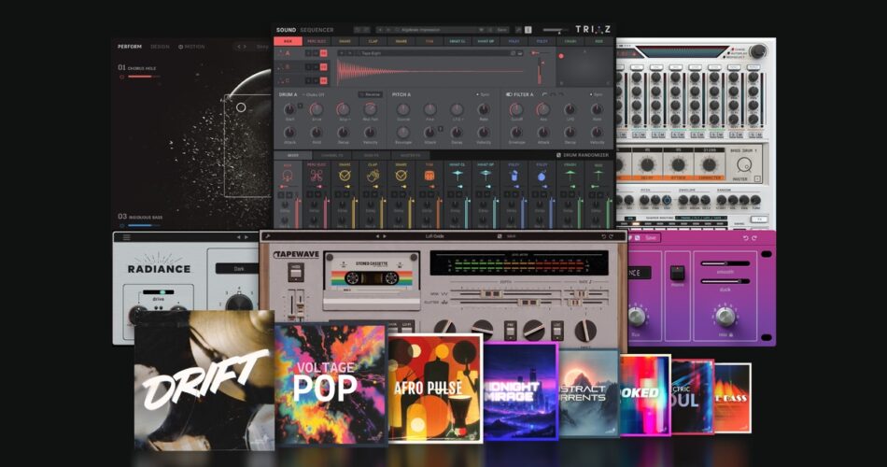Click the Save button on purple plugin
Viewport: 887px width, 467px height.
pos(651,238)
